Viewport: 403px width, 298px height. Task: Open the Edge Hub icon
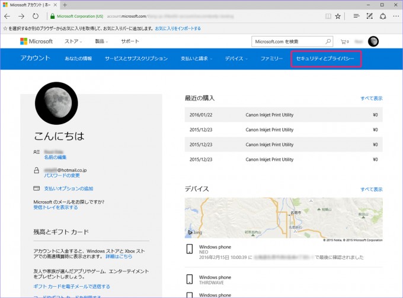coord(356,16)
